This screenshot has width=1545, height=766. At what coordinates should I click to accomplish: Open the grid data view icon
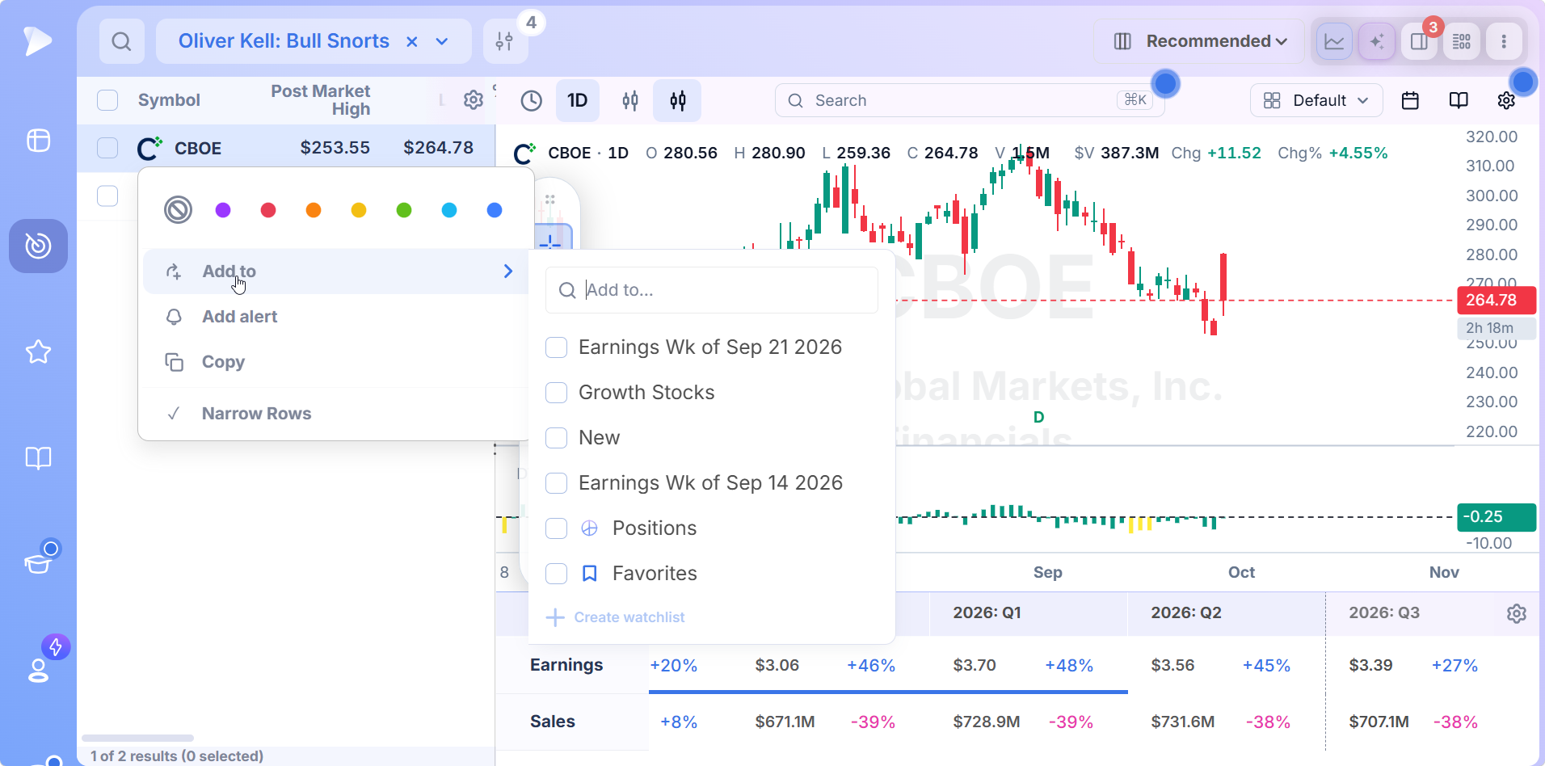1462,41
